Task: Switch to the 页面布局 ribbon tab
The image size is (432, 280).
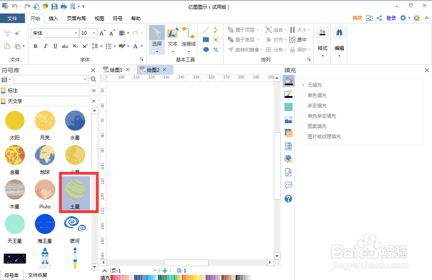Action: 76,18
